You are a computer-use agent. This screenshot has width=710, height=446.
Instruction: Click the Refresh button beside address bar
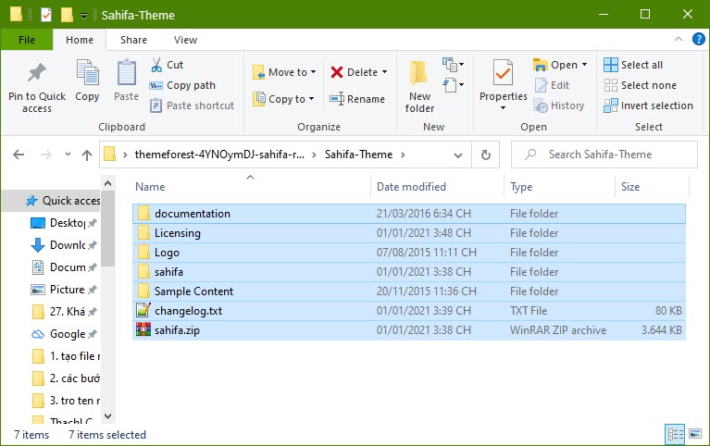click(485, 155)
